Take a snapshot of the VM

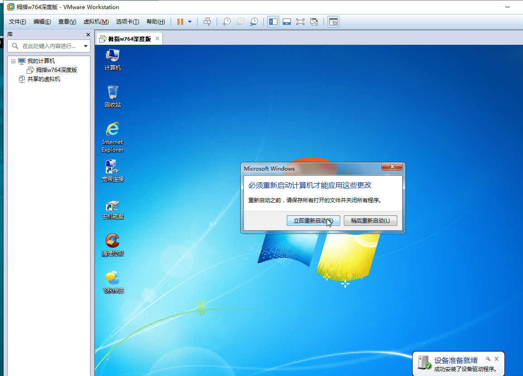(x=227, y=22)
